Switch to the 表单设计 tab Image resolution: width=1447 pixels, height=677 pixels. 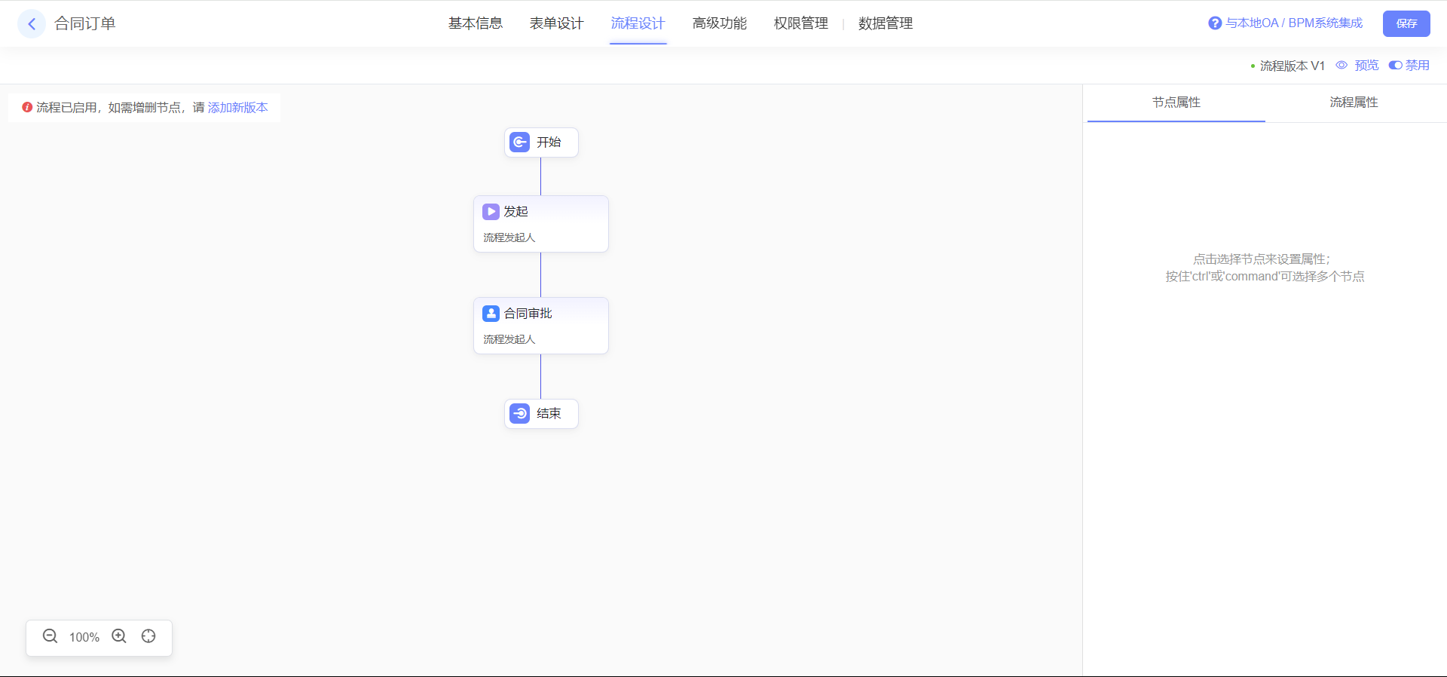[x=556, y=23]
